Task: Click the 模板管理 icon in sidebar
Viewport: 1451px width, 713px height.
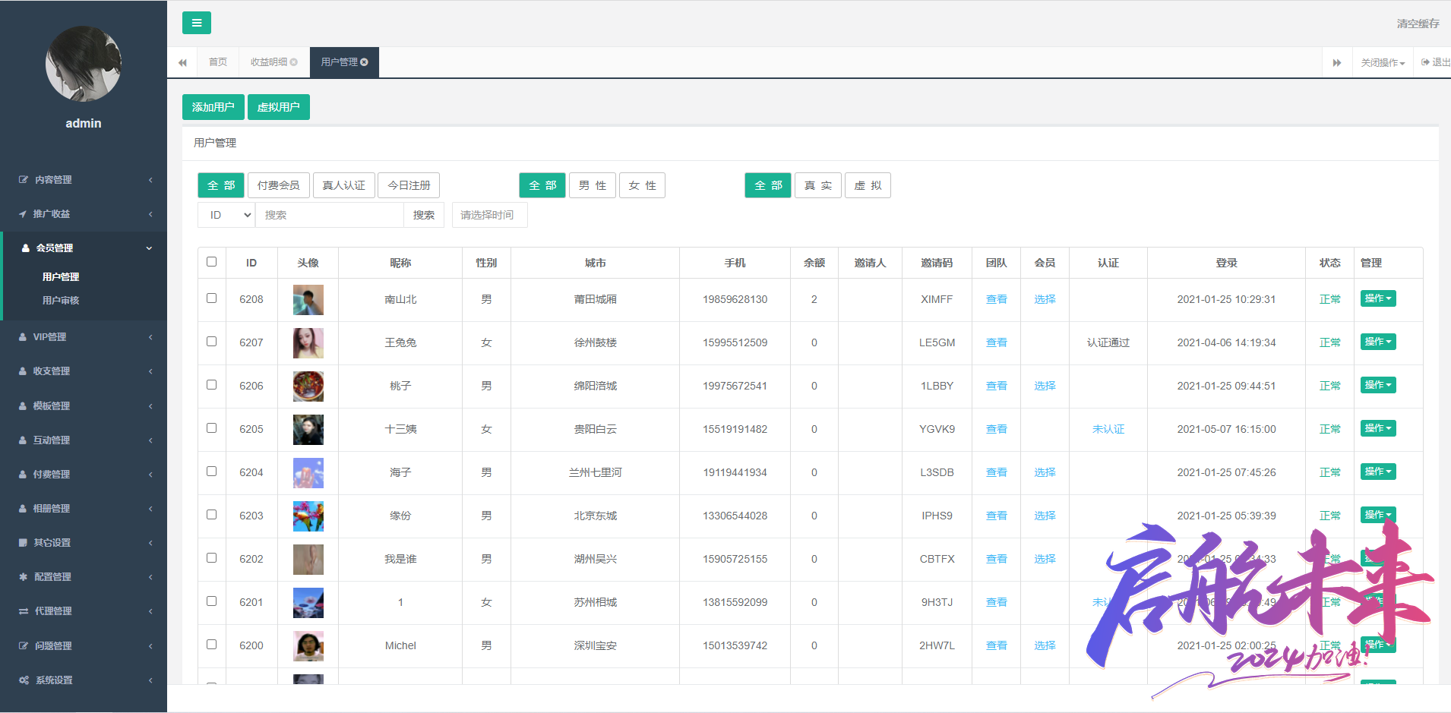Action: (23, 406)
